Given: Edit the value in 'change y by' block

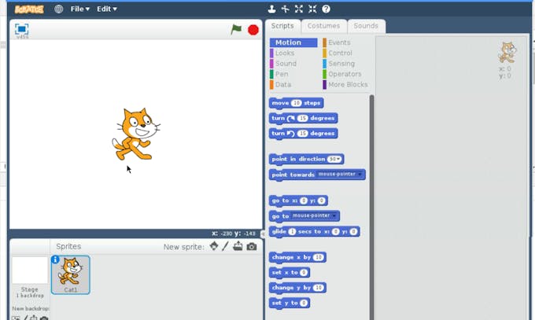Looking at the screenshot, I should pos(318,288).
